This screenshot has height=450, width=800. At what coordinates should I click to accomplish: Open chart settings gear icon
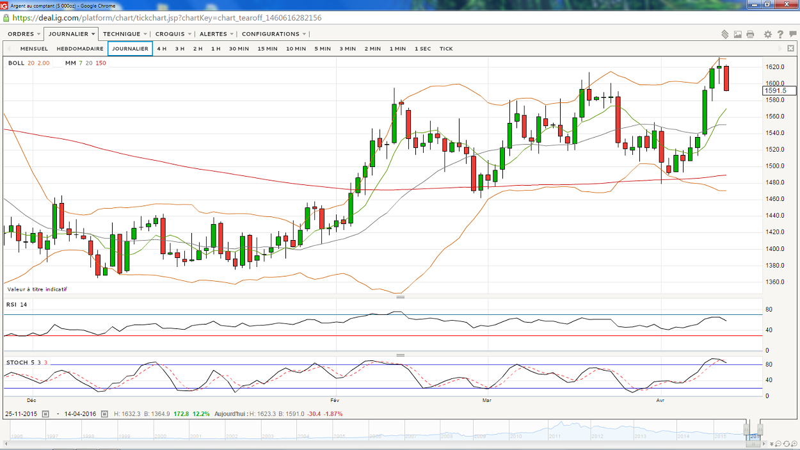tap(768, 34)
